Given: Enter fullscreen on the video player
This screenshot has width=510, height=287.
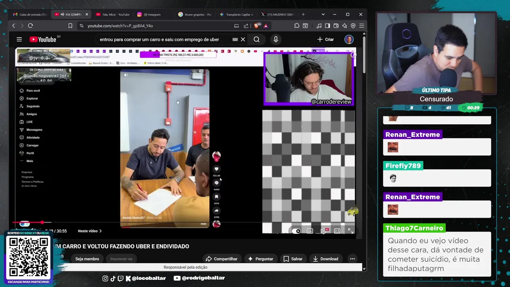Looking at the screenshot, I should pyautogui.click(x=351, y=231).
